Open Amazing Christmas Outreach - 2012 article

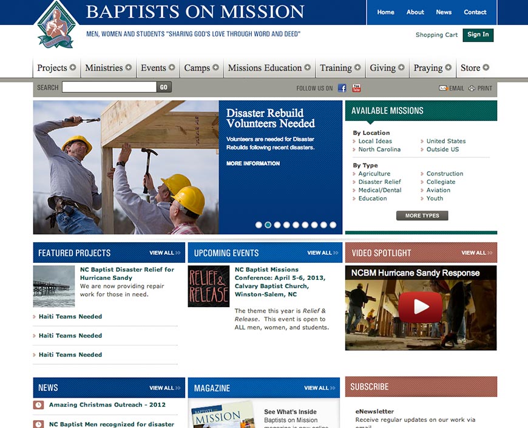coord(107,405)
